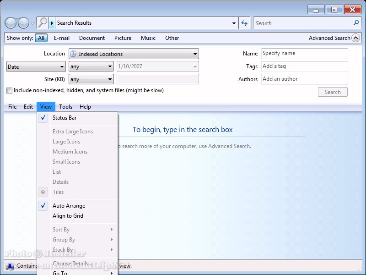This screenshot has height=275, width=366.
Task: Click the magnifier icon in address bar
Action: coord(43,22)
